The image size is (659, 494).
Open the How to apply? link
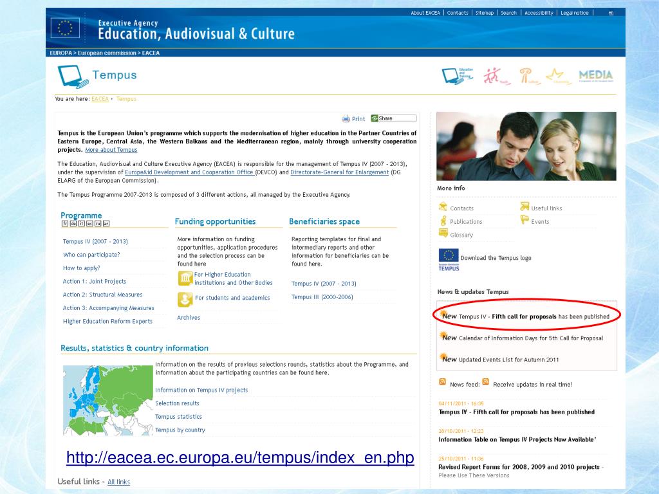pyautogui.click(x=82, y=268)
